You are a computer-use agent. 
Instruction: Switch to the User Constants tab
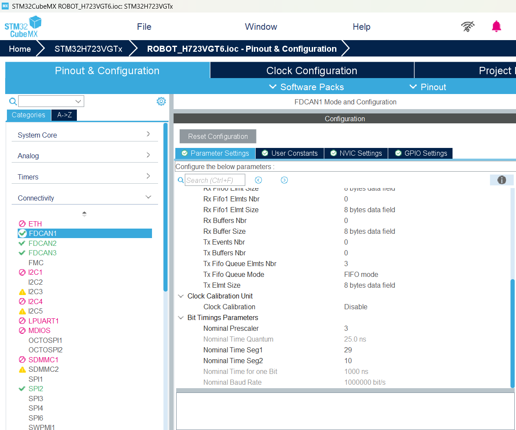click(x=290, y=153)
